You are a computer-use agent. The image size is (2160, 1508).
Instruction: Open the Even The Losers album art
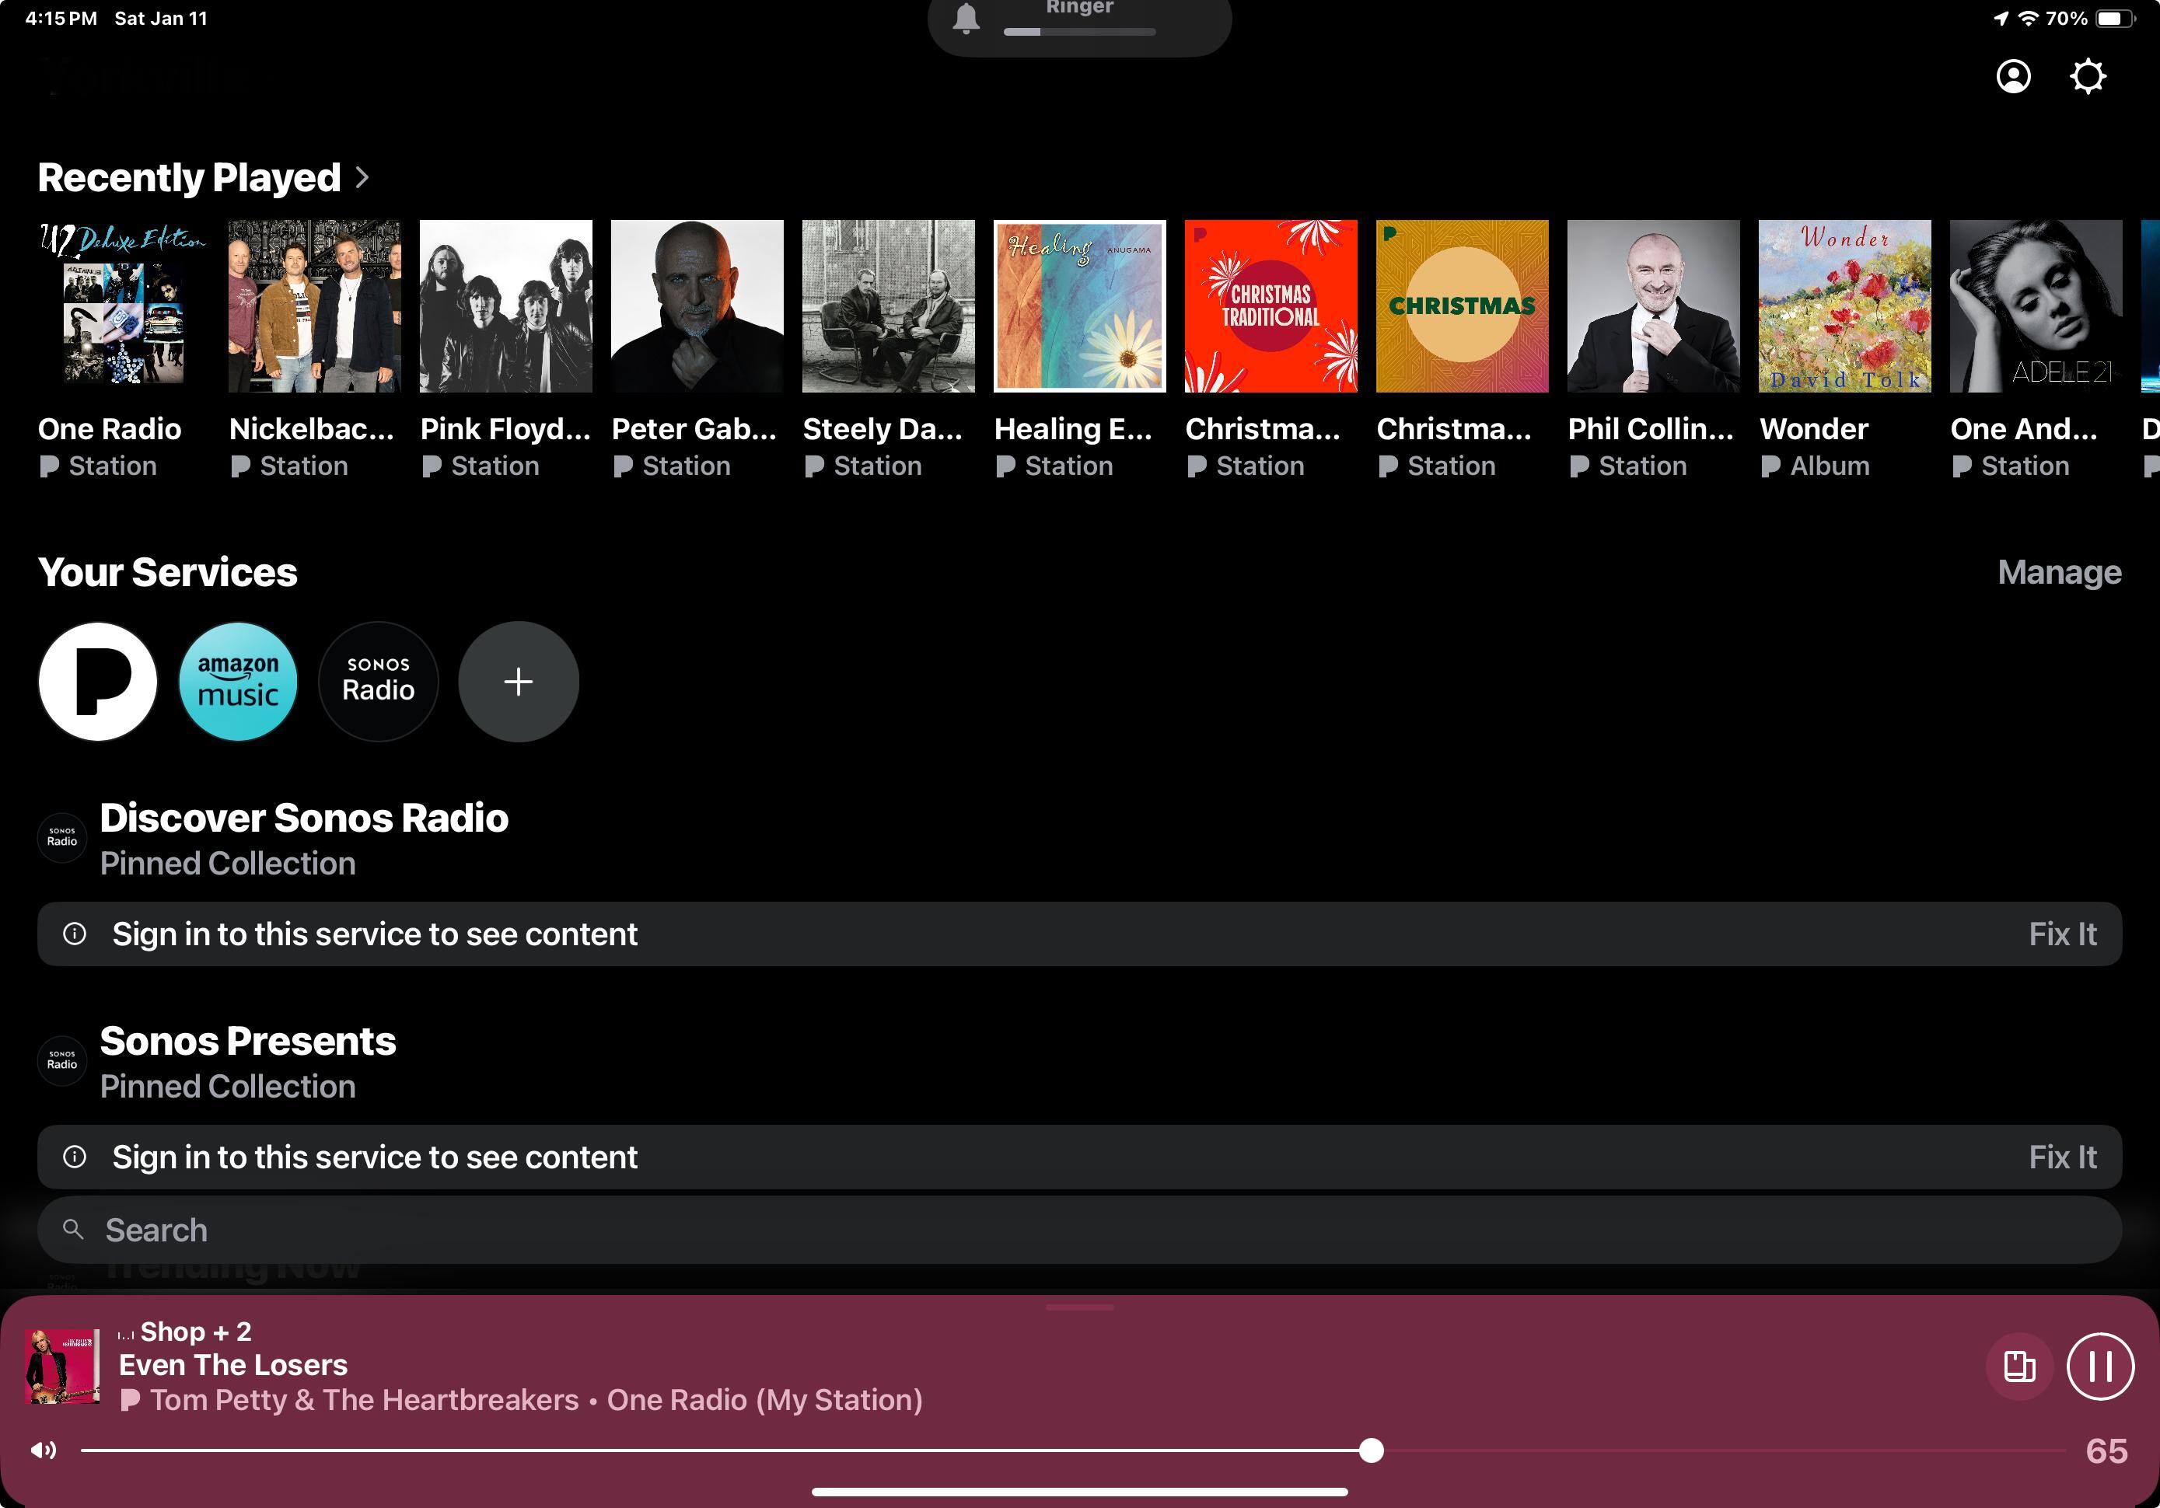pyautogui.click(x=62, y=1366)
